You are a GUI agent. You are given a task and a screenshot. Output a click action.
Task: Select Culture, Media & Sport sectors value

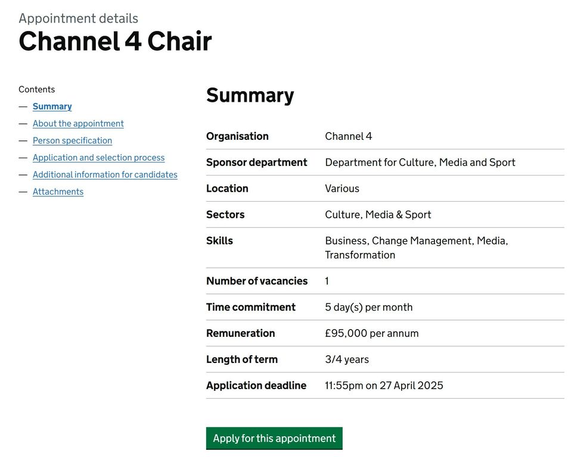[x=378, y=215]
